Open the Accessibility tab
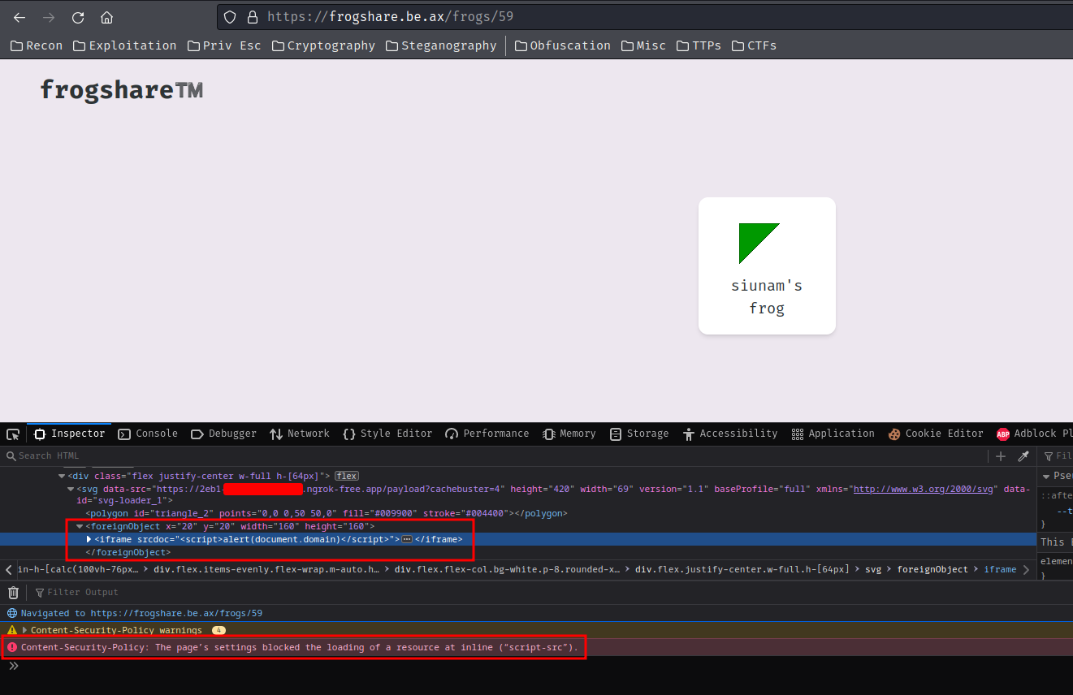 click(730, 434)
